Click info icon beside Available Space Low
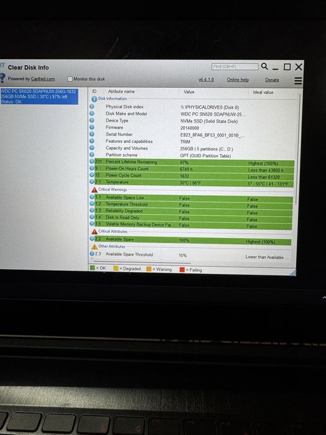 (92, 197)
